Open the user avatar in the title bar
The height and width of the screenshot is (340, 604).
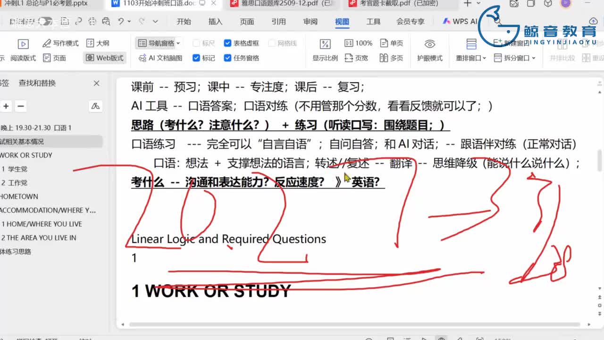565,3
